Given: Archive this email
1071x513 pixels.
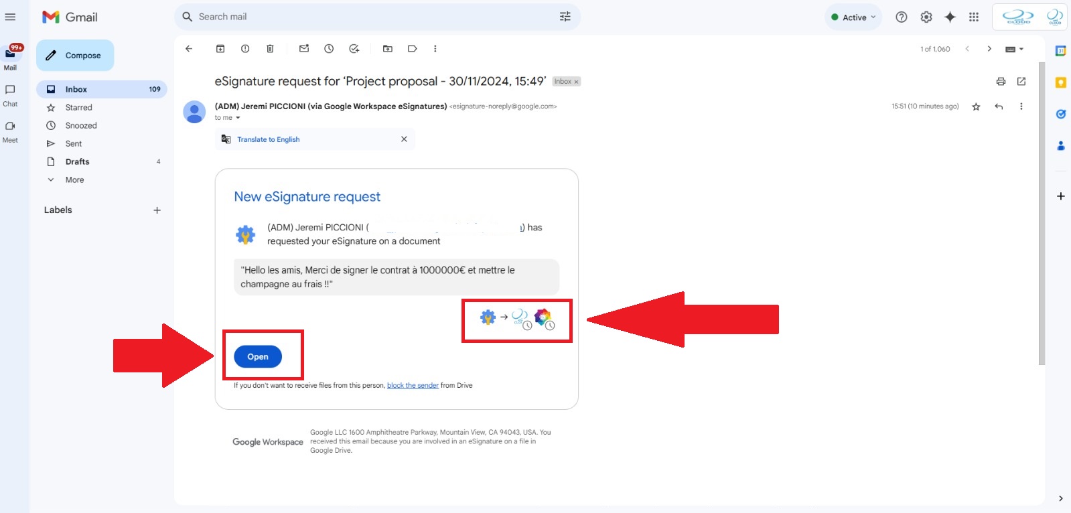Looking at the screenshot, I should pyautogui.click(x=220, y=49).
